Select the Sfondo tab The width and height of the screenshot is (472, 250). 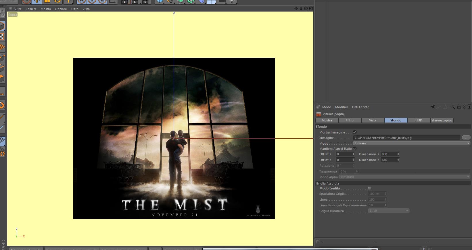(x=396, y=120)
